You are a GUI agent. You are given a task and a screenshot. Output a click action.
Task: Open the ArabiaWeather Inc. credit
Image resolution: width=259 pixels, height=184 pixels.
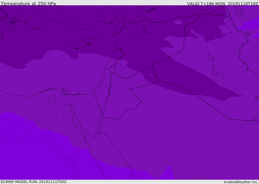241,182
